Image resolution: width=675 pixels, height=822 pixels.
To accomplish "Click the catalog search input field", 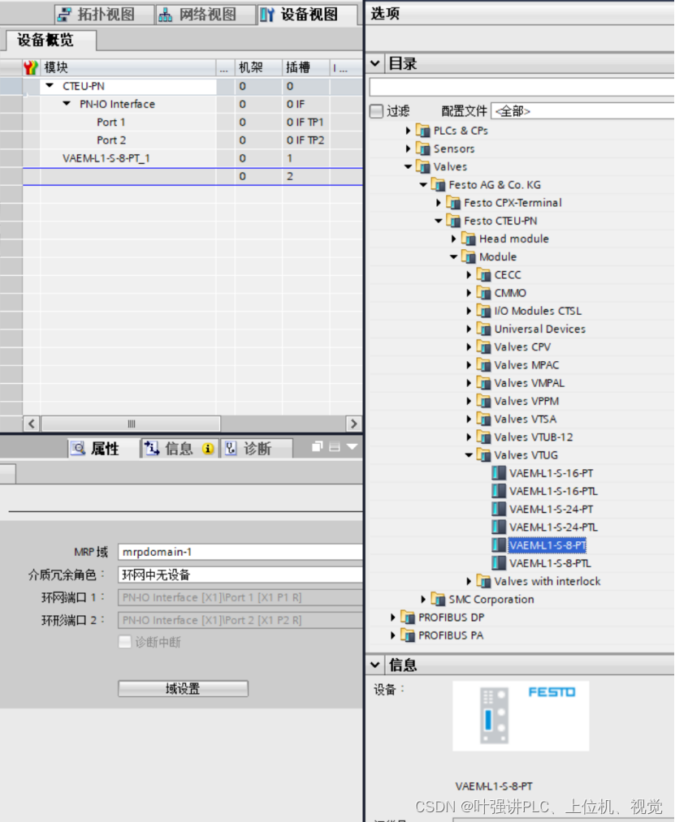I will pos(521,87).
